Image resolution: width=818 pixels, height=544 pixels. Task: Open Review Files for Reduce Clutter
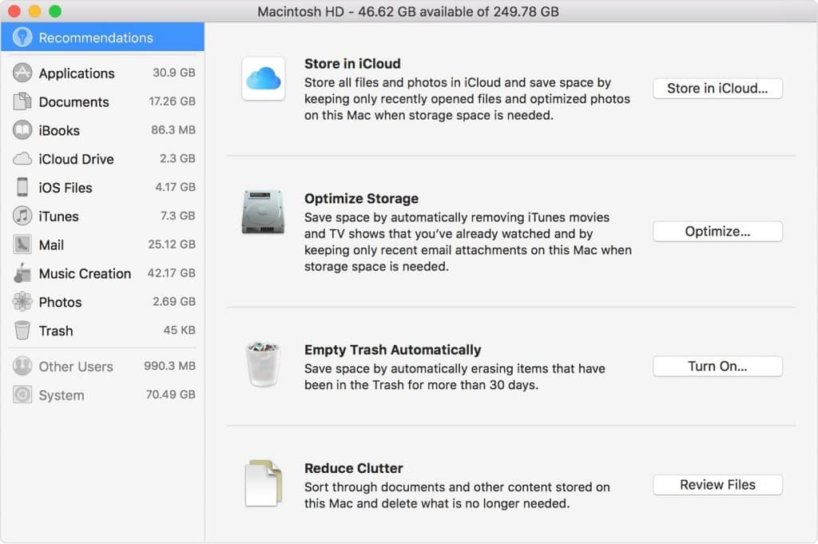tap(717, 485)
